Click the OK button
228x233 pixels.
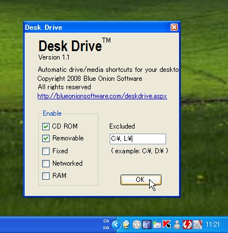pos(141,180)
